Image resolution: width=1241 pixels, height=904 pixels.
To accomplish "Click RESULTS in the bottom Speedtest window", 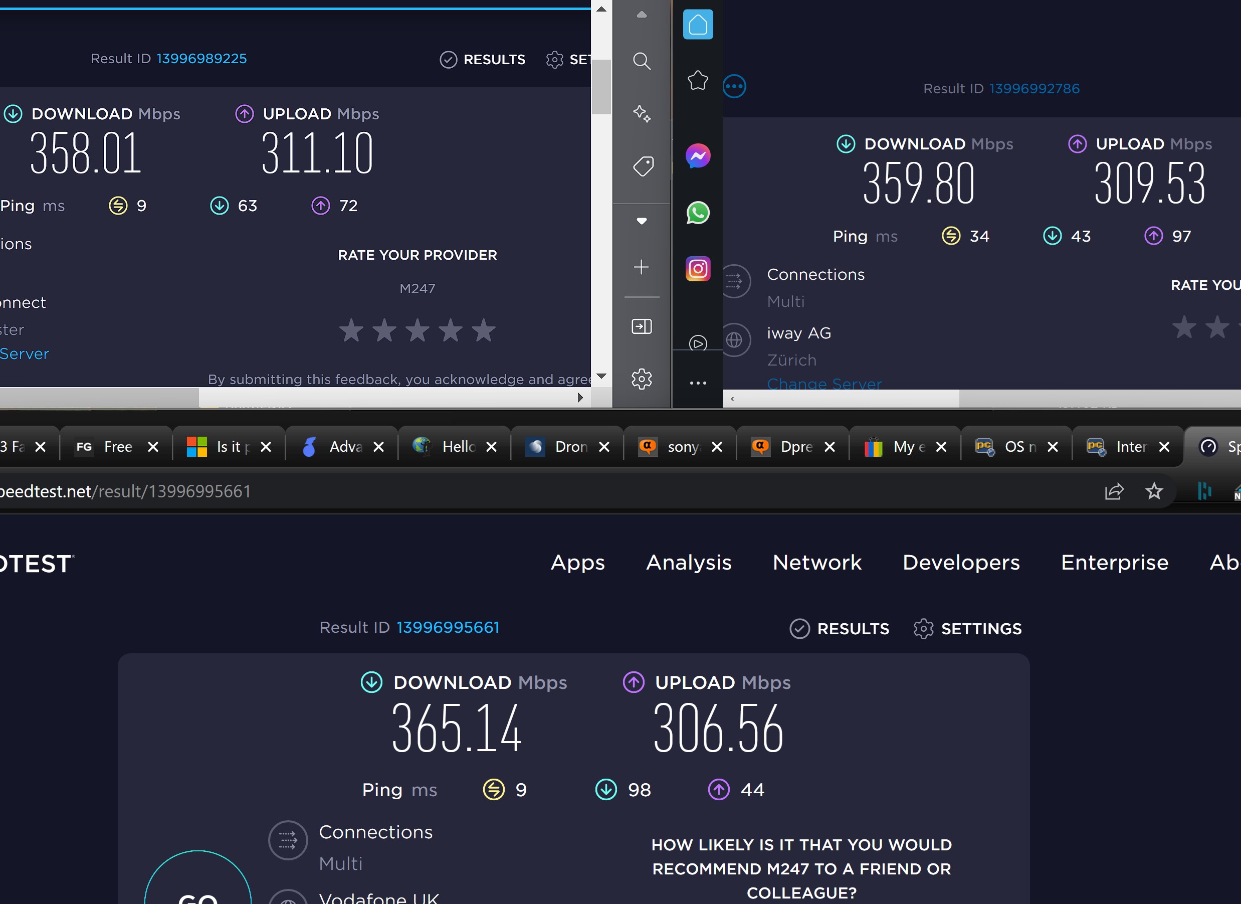I will coord(840,629).
